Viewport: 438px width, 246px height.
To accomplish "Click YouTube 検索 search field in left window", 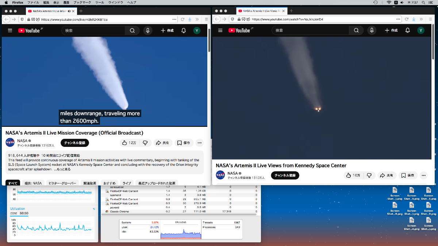I will (93, 31).
